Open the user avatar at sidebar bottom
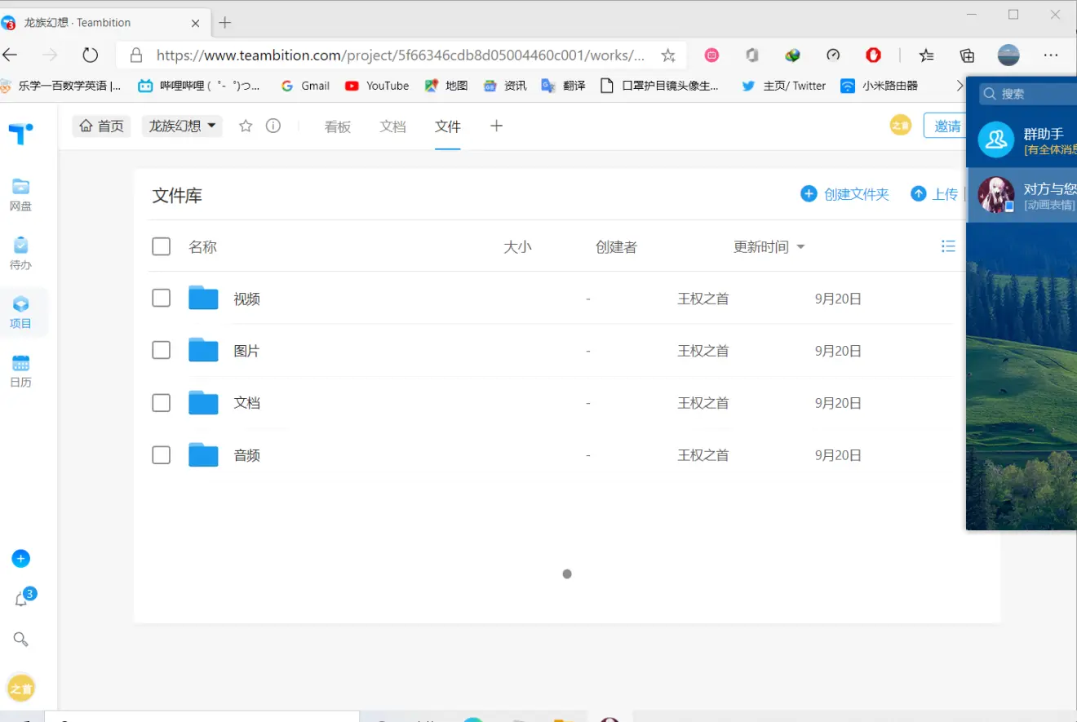The height and width of the screenshot is (722, 1077). pos(21,689)
